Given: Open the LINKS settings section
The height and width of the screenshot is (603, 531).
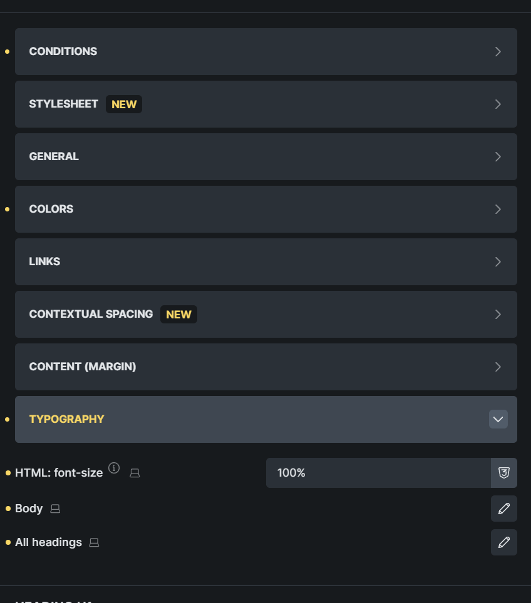Looking at the screenshot, I should 266,261.
